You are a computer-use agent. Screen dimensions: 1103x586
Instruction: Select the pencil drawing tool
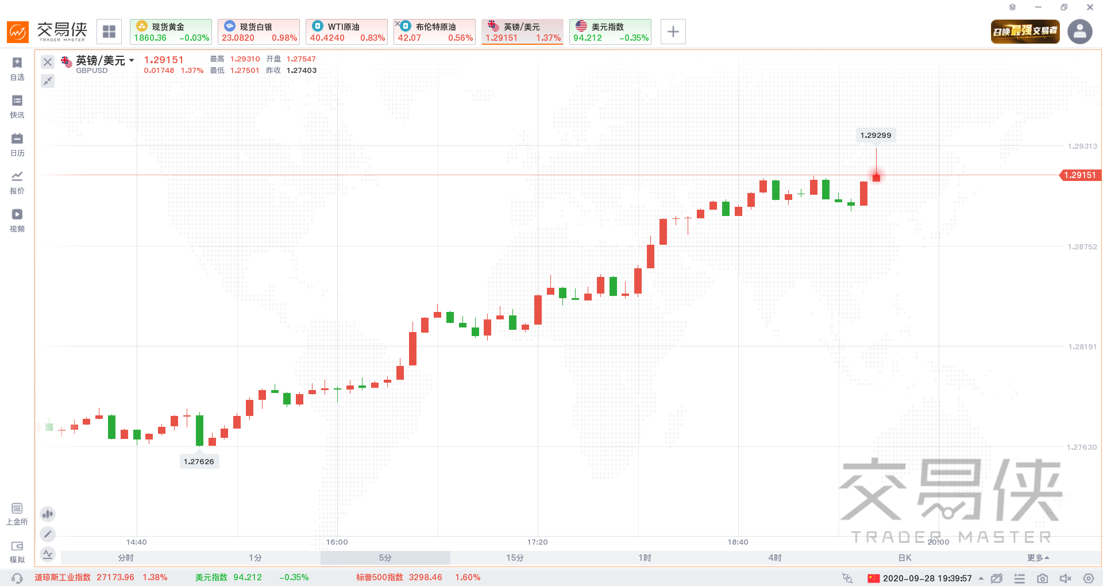pos(48,534)
